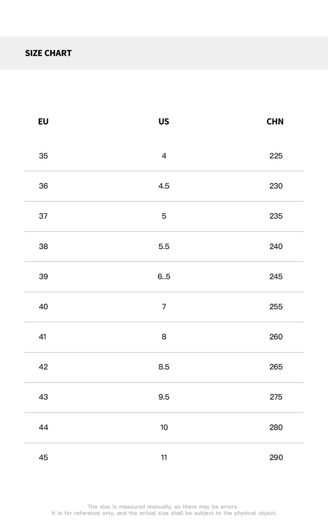This screenshot has width=328, height=527.
Task: Click US size 10 value
Action: click(x=164, y=427)
